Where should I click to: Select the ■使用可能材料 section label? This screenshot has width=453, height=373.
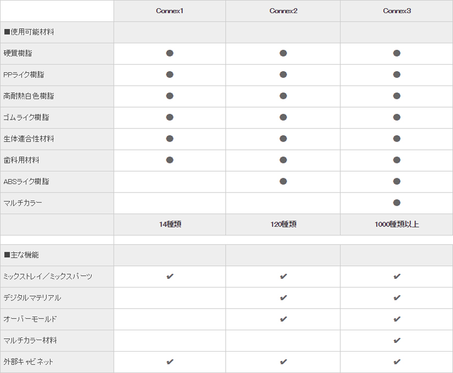[29, 32]
